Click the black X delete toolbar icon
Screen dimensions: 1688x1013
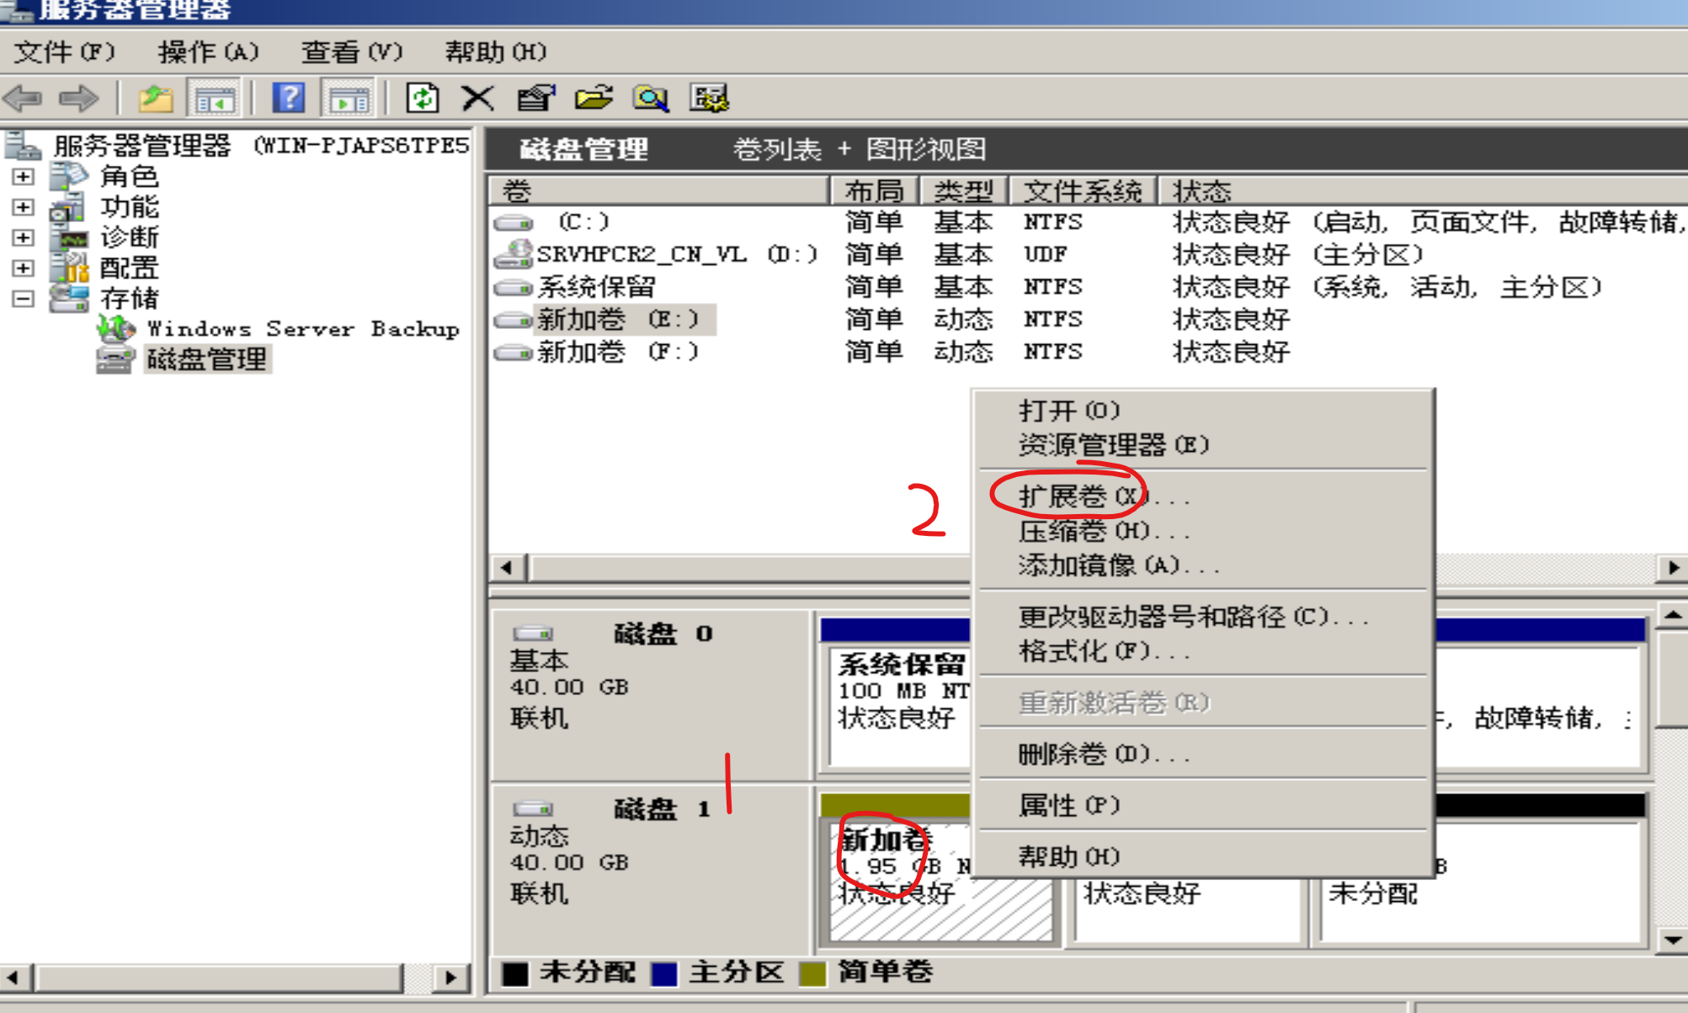pyautogui.click(x=477, y=98)
